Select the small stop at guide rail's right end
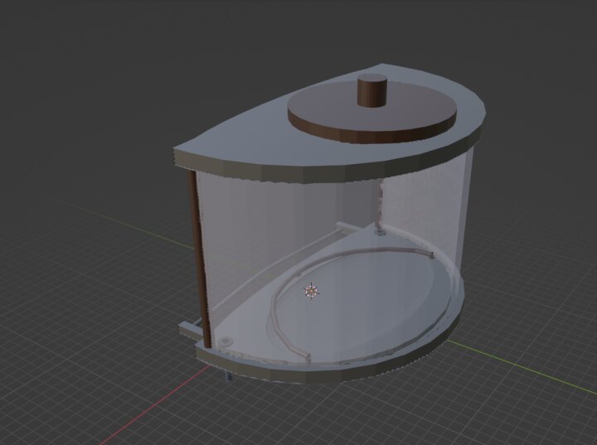 (430, 254)
